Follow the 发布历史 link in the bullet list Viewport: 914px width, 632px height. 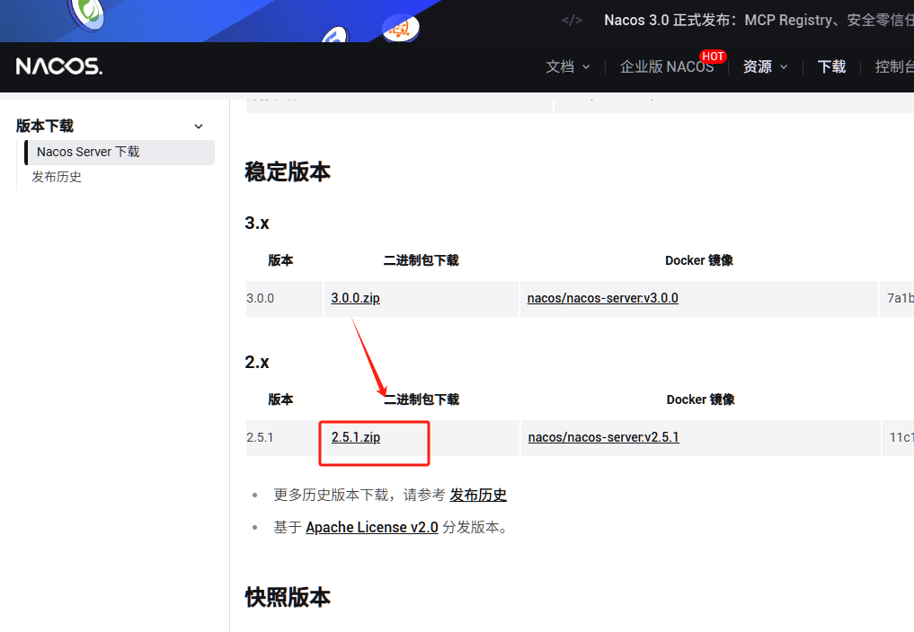point(478,496)
